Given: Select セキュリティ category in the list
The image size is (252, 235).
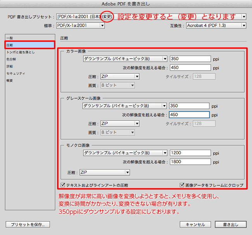Looking at the screenshot, I should pyautogui.click(x=30, y=73).
